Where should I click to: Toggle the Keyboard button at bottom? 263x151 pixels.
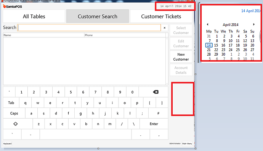tap(7, 144)
